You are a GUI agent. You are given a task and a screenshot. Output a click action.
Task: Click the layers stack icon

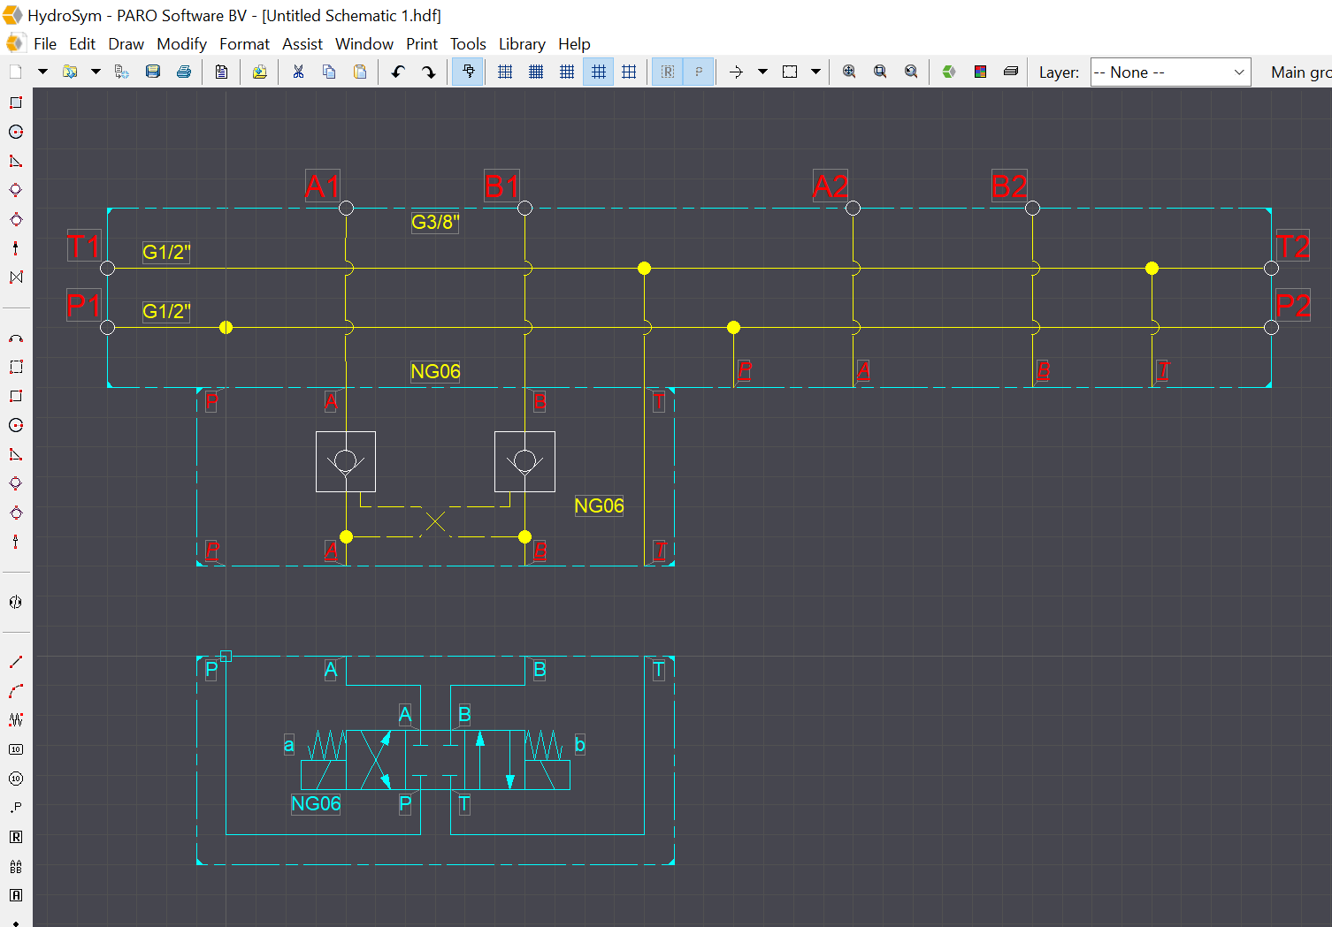click(x=1011, y=72)
